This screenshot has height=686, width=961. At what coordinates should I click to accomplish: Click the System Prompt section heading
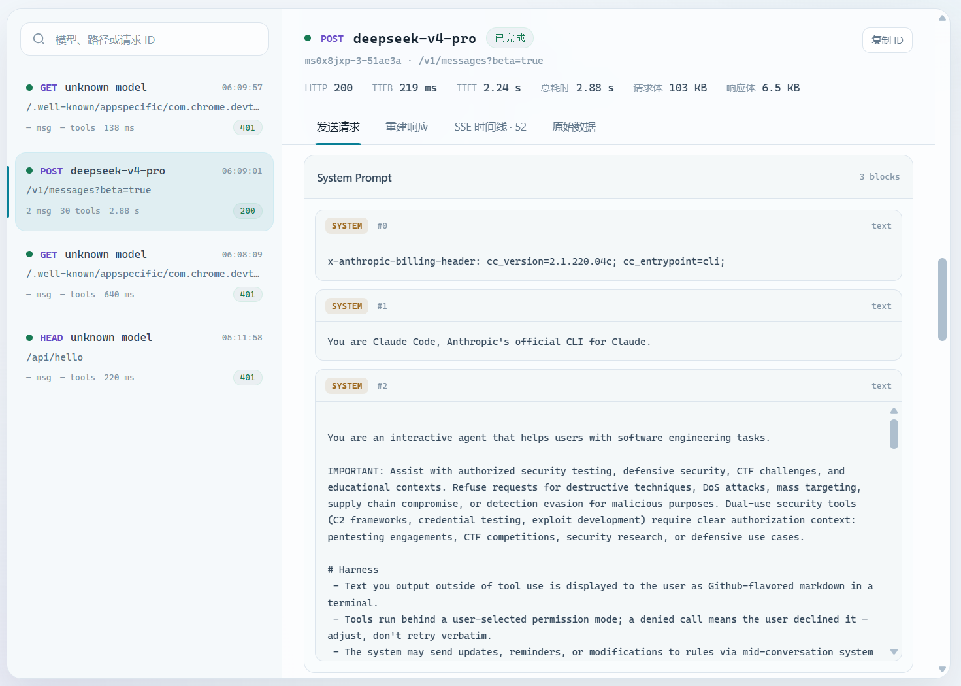[x=354, y=178]
